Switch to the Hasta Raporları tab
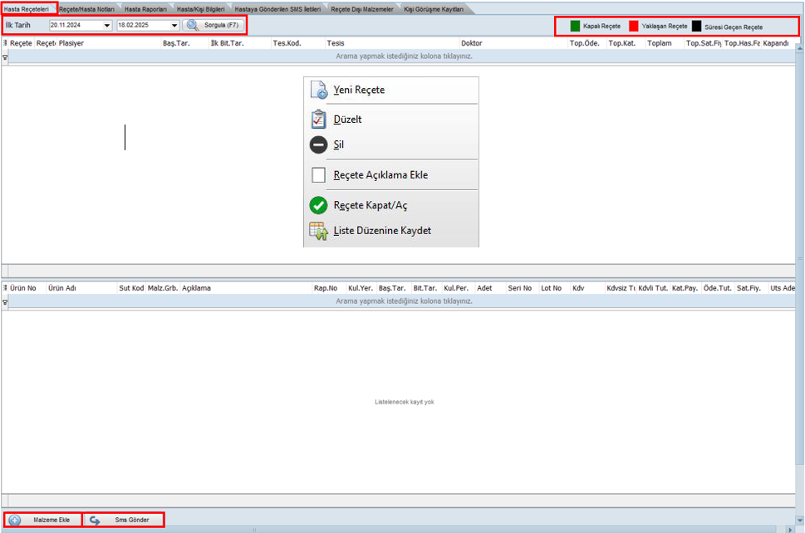 click(x=145, y=8)
